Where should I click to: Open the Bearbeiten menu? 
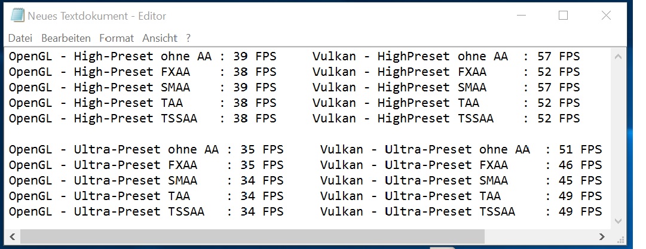click(x=66, y=38)
